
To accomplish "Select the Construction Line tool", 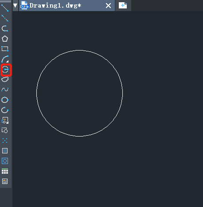I will click(5, 18).
